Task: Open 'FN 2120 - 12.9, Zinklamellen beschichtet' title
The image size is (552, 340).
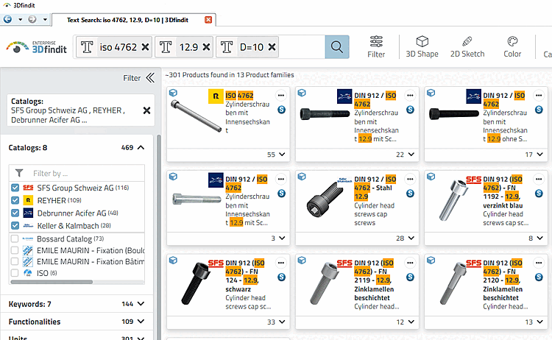Action: tap(503, 280)
